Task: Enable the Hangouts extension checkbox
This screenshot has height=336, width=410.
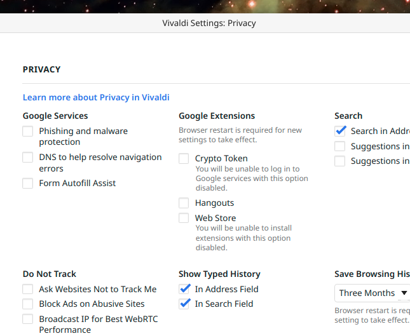Action: pos(184,203)
